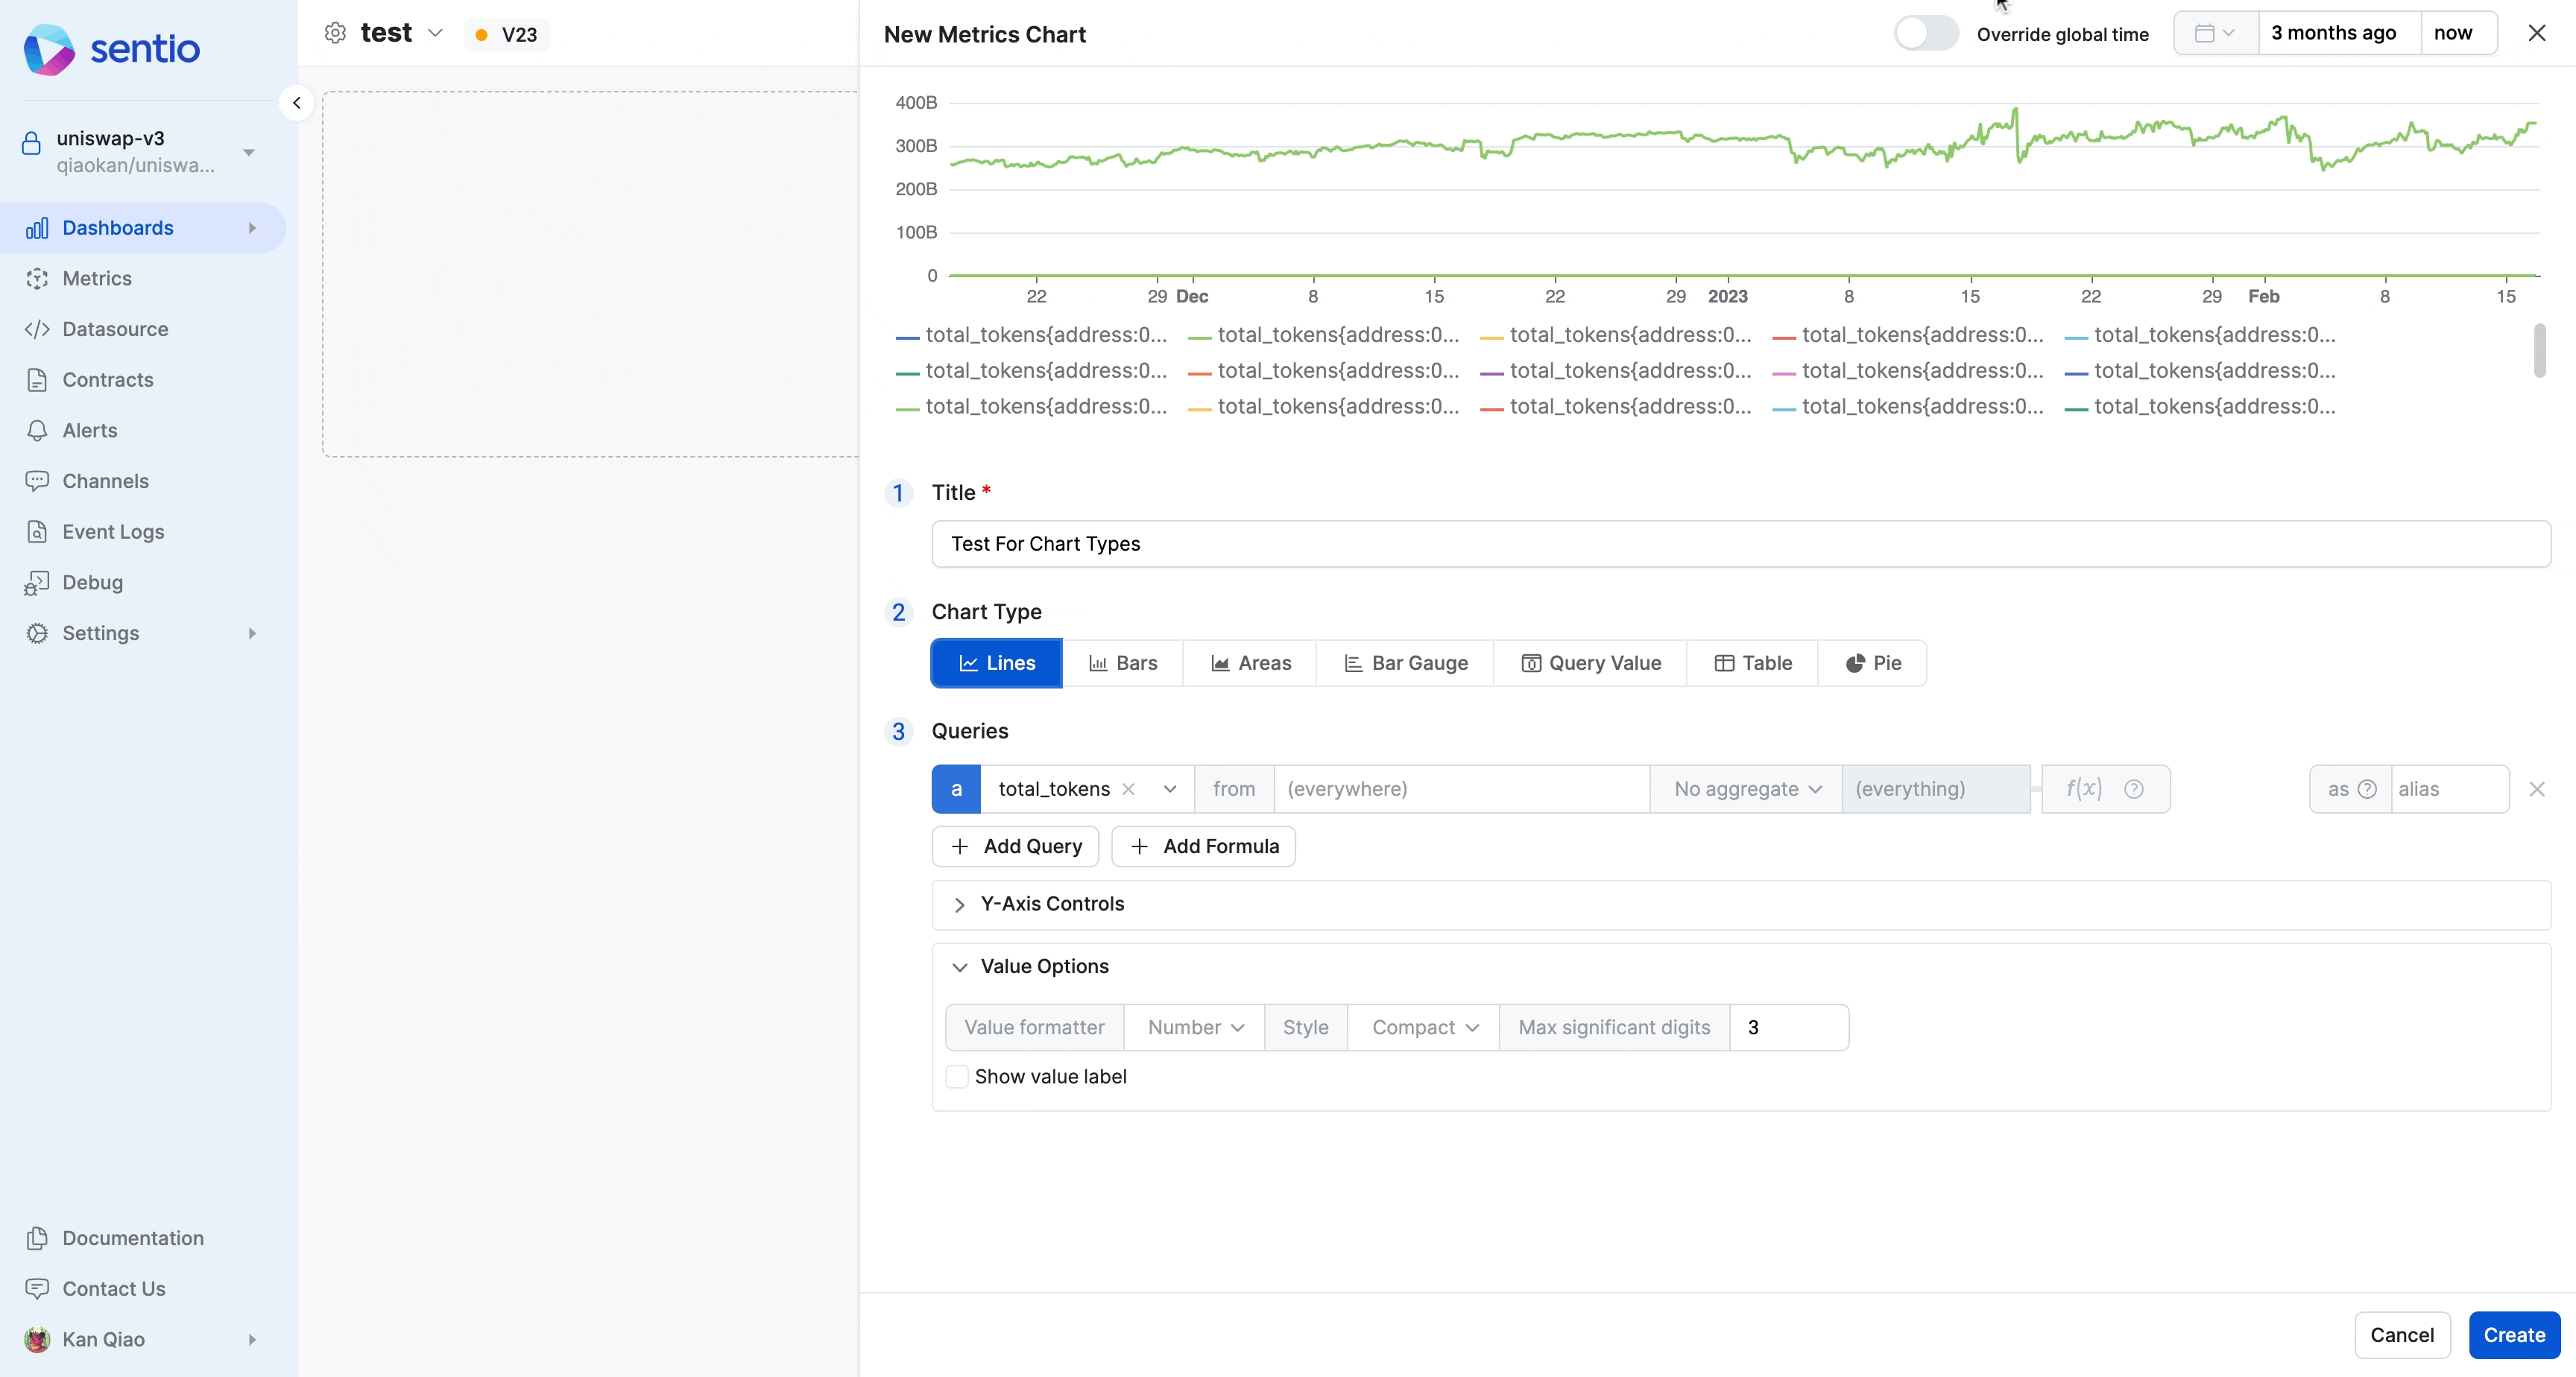
Task: Click the Title input field
Action: point(1740,544)
